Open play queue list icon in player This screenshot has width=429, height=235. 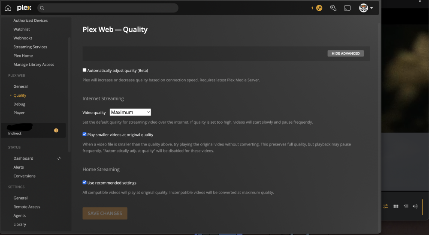coord(406,206)
